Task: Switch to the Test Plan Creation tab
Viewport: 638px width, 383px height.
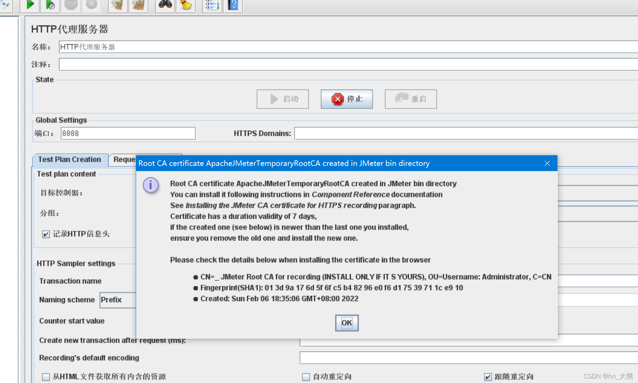Action: [70, 160]
